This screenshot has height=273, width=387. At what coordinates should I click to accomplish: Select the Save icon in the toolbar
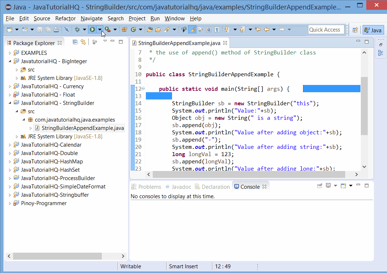pyautogui.click(x=39, y=30)
